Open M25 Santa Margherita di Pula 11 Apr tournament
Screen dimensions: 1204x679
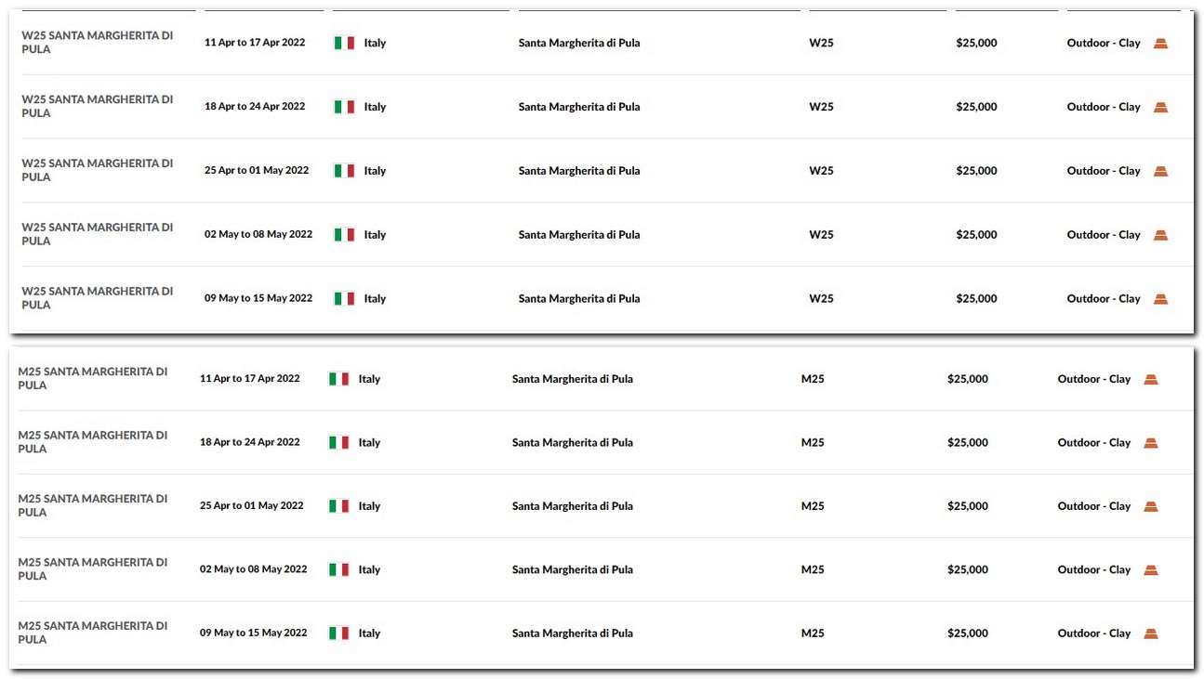pos(93,378)
